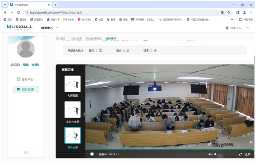The height and width of the screenshot is (165, 256).
Task: Click the back arrow 返回 icon
Action: pyautogui.click(x=57, y=38)
